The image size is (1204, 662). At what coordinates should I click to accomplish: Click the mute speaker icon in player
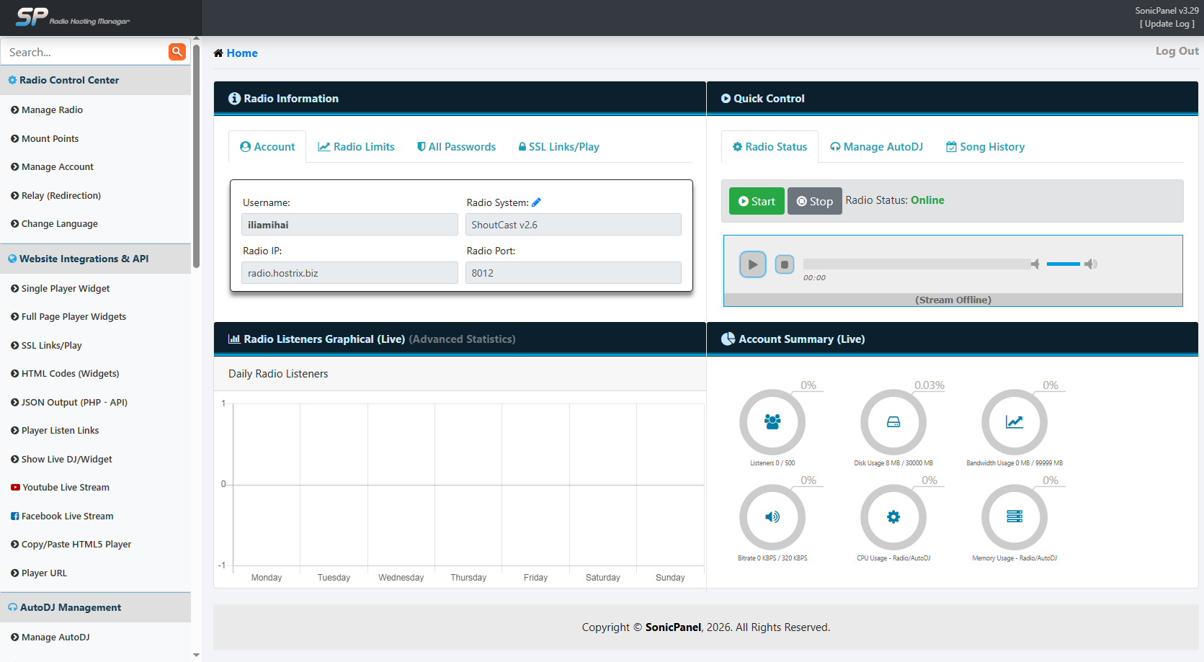point(1035,264)
